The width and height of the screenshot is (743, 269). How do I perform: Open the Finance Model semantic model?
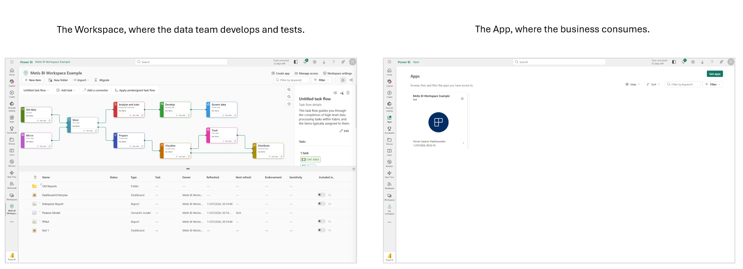tap(51, 213)
